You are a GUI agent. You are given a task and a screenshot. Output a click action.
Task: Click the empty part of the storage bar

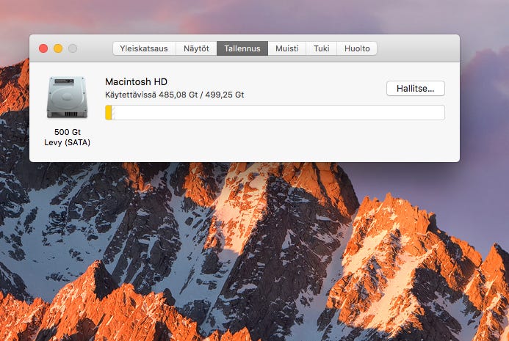pos(280,112)
